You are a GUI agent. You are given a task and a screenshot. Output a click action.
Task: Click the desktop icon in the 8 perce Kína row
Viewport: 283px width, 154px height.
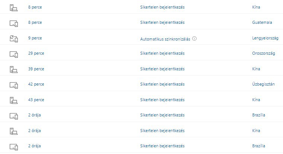[x=14, y=7]
